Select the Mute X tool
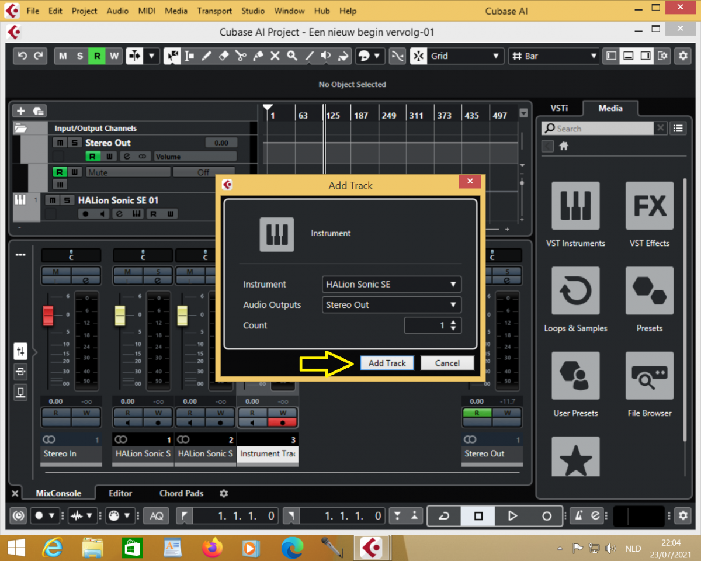Image resolution: width=701 pixels, height=561 pixels. 275,56
